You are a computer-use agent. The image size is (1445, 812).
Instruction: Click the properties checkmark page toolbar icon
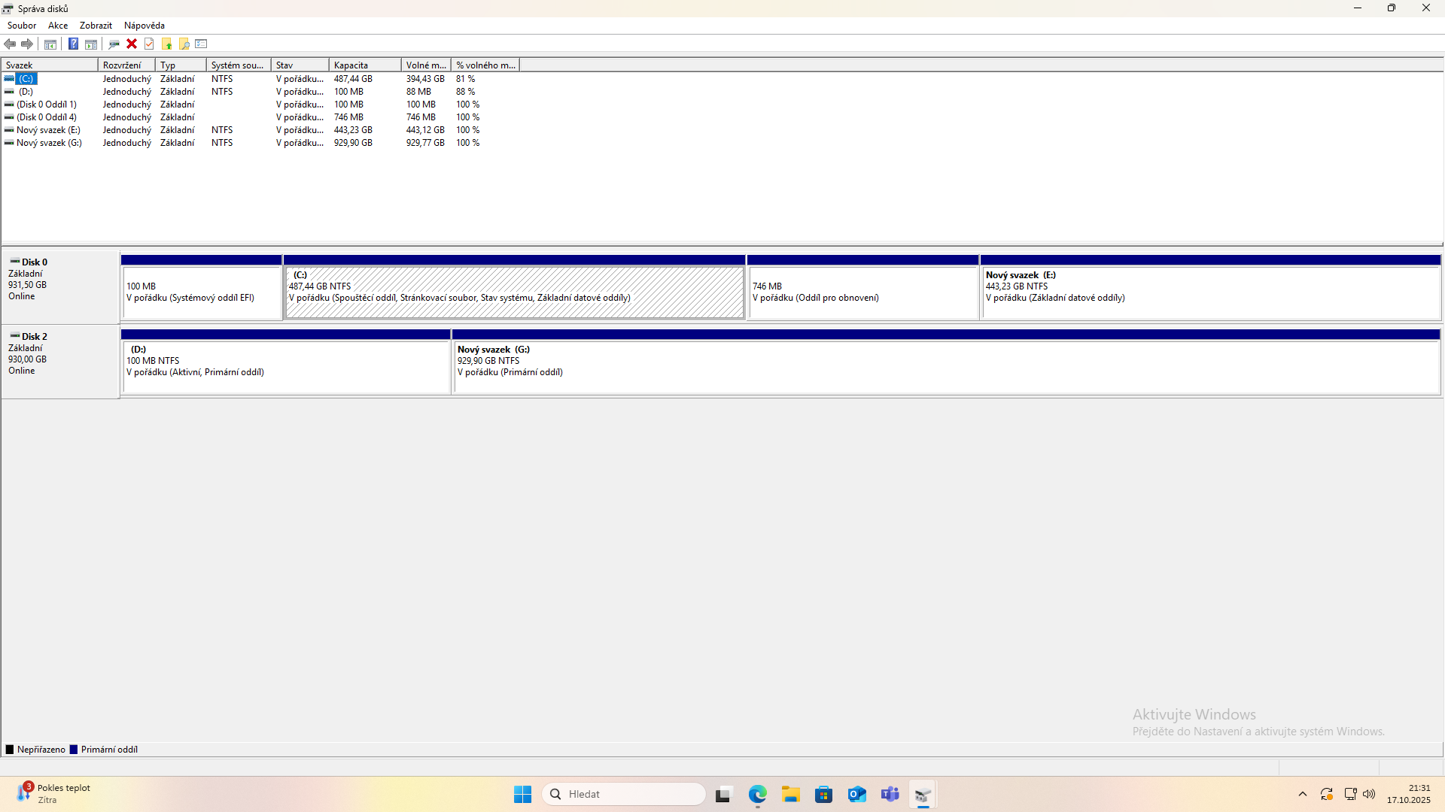click(x=149, y=44)
